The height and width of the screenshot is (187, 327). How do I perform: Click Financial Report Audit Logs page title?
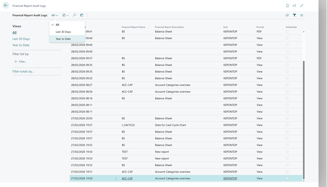click(29, 6)
